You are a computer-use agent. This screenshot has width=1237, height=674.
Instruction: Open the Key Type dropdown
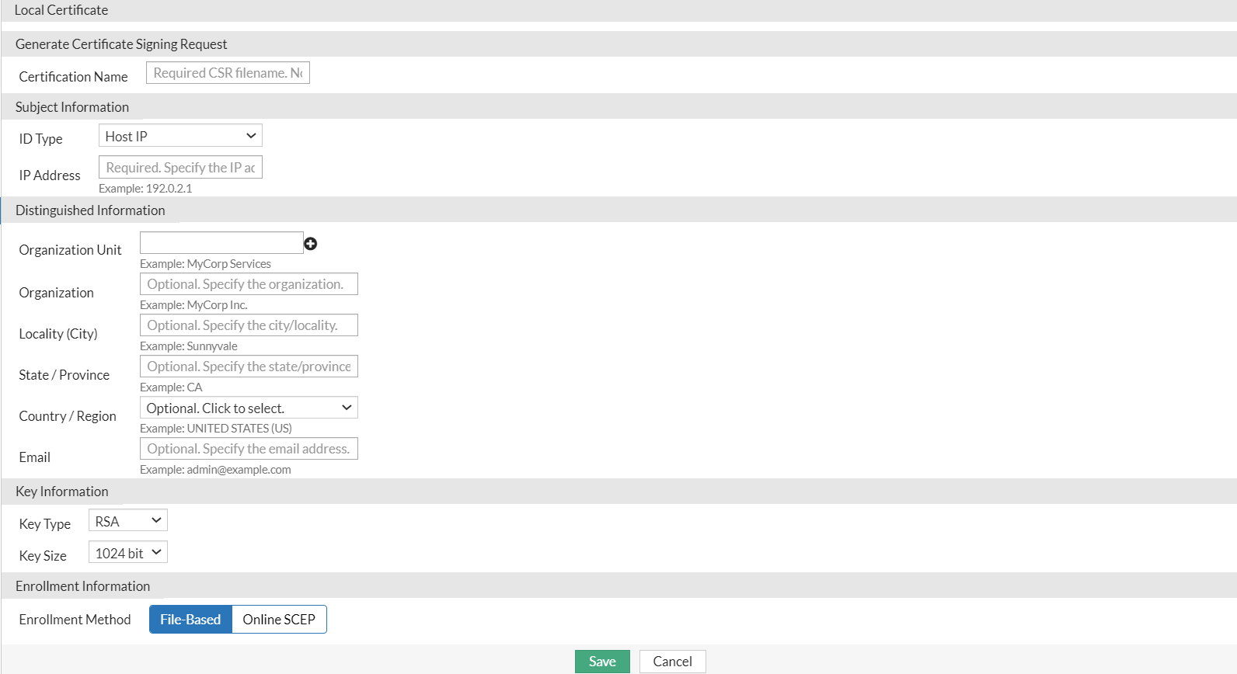tap(128, 521)
